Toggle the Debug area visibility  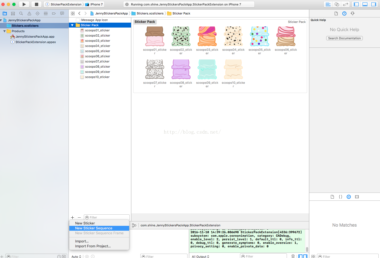[x=365, y=4]
